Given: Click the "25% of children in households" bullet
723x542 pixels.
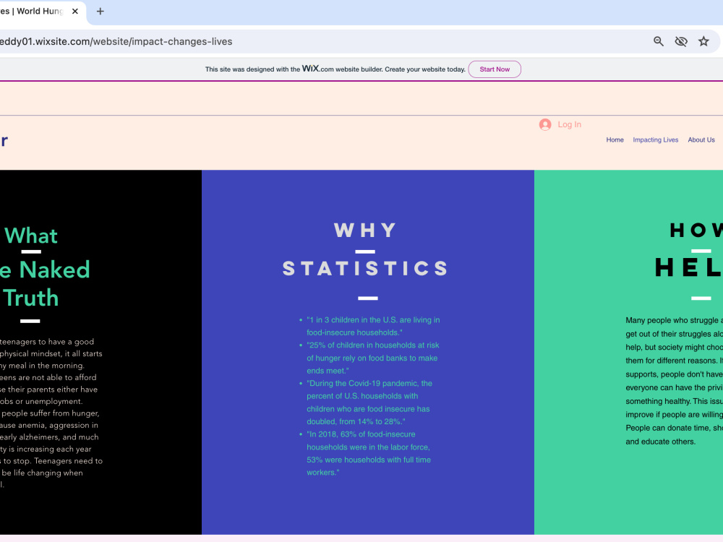Looking at the screenshot, I should [372, 358].
